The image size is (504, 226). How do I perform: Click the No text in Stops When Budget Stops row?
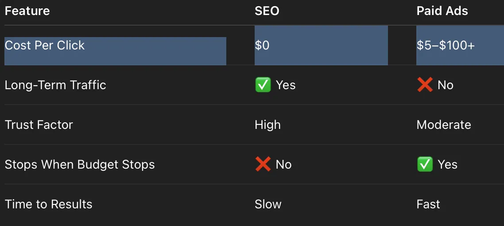[283, 165]
